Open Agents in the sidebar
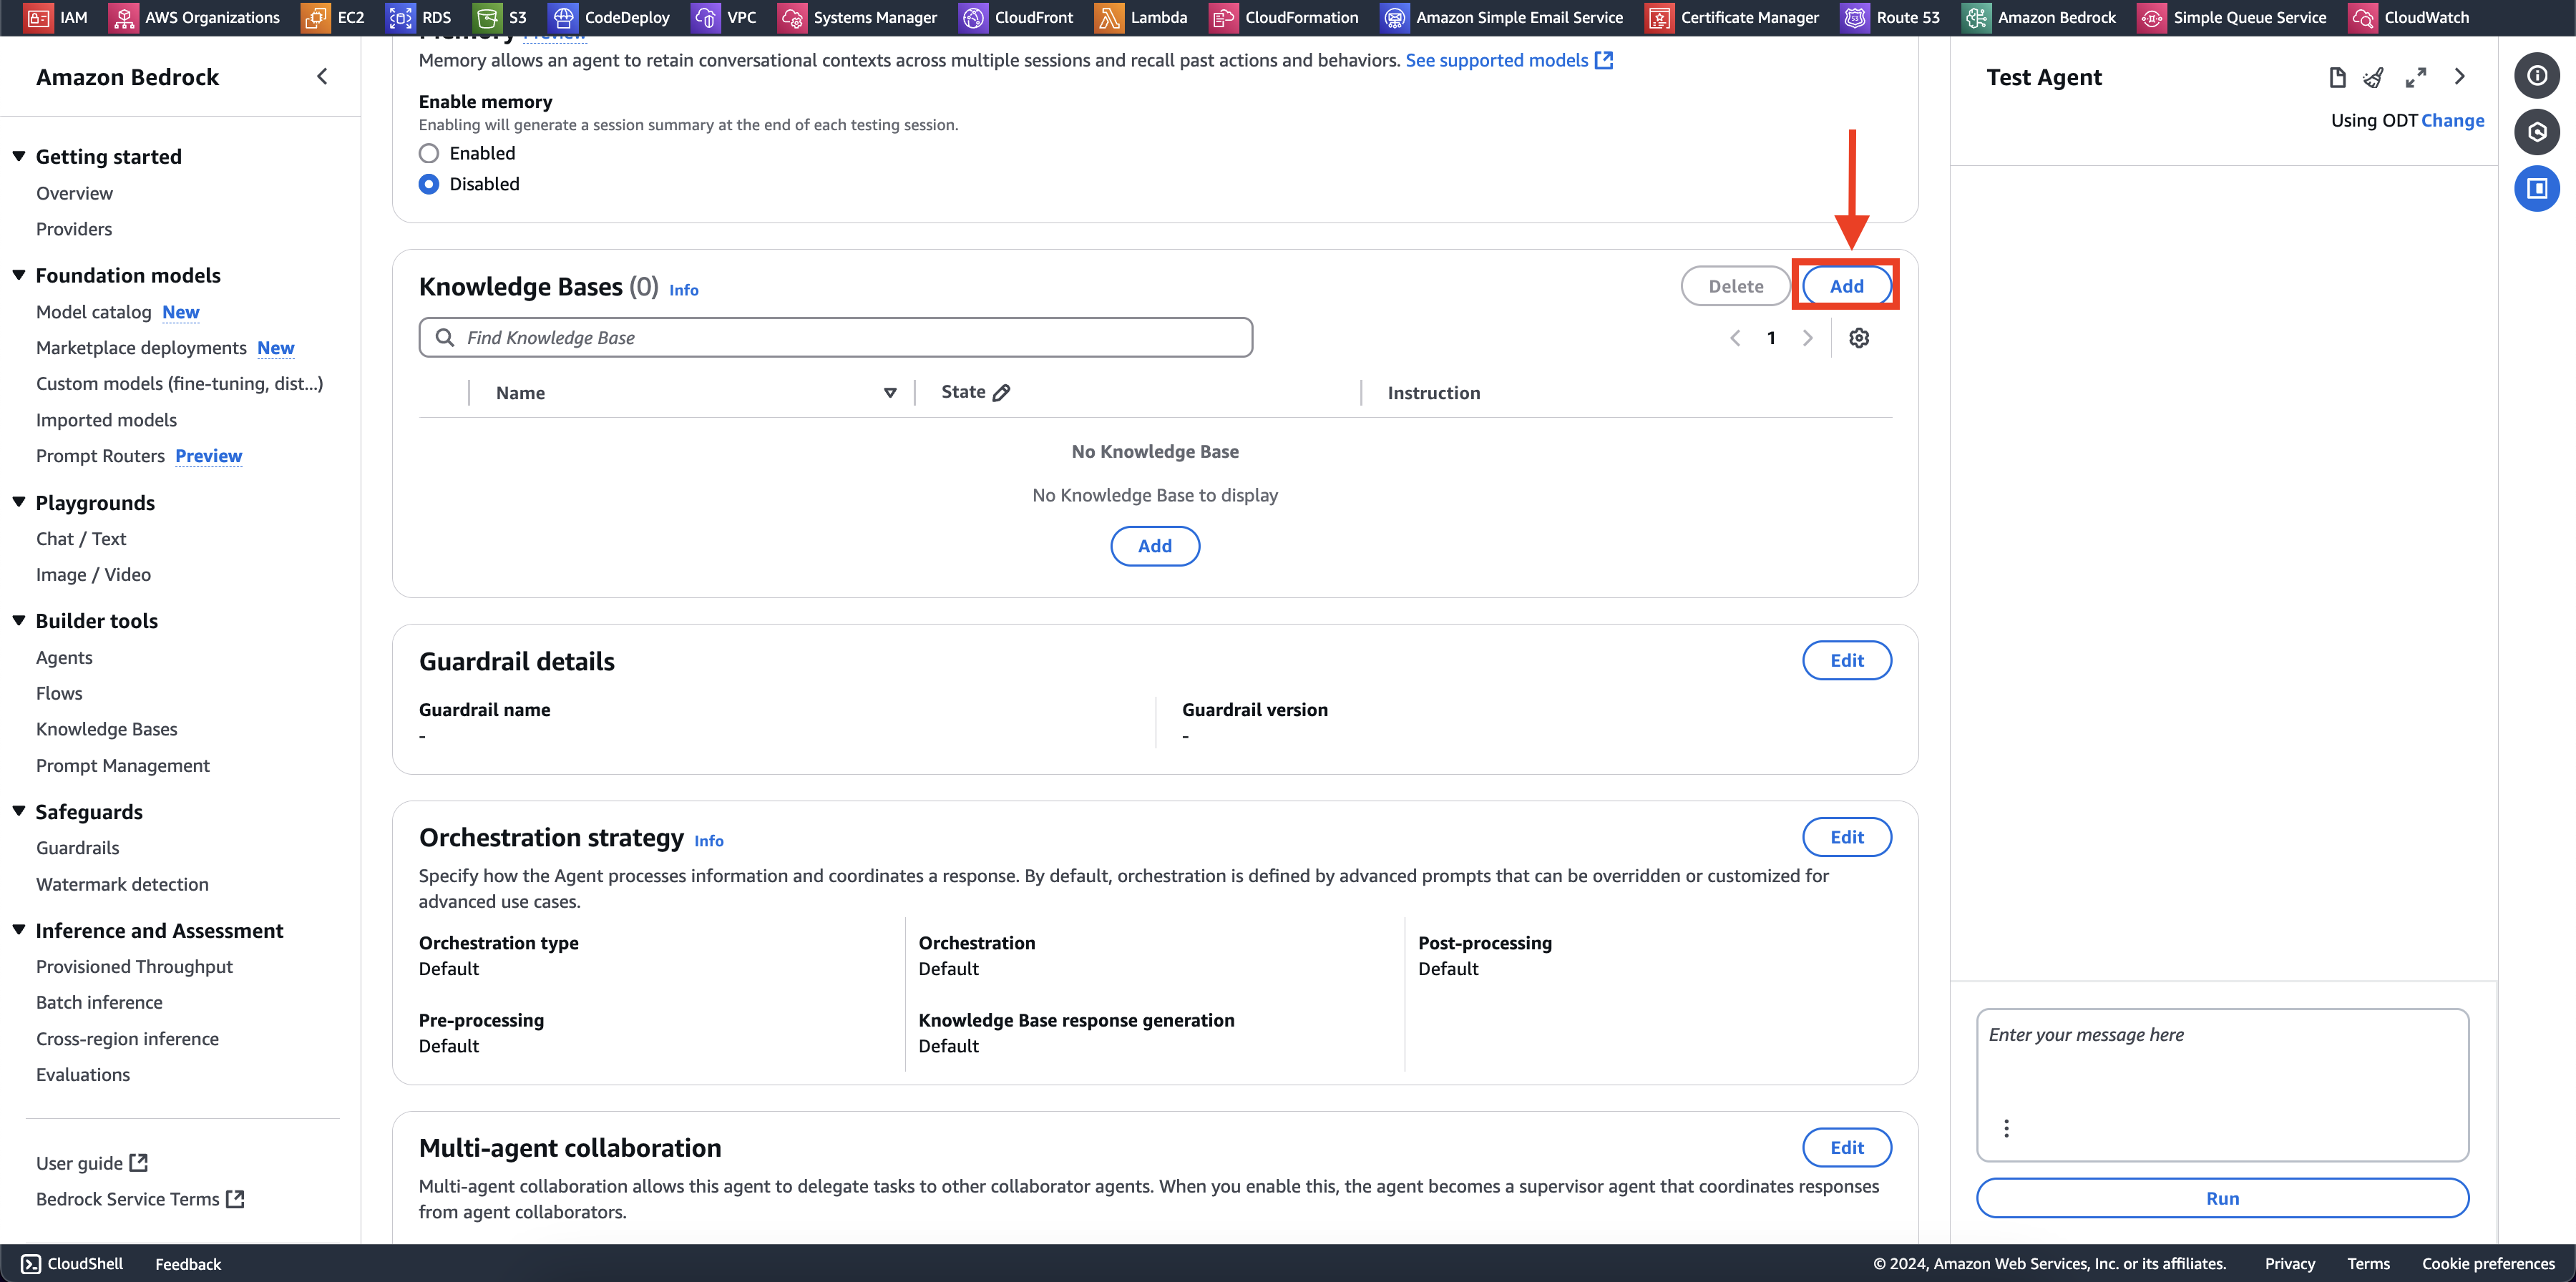 tap(64, 657)
